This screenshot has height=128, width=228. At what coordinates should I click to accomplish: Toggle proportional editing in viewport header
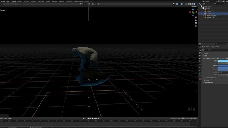pyautogui.click(x=98, y=4)
